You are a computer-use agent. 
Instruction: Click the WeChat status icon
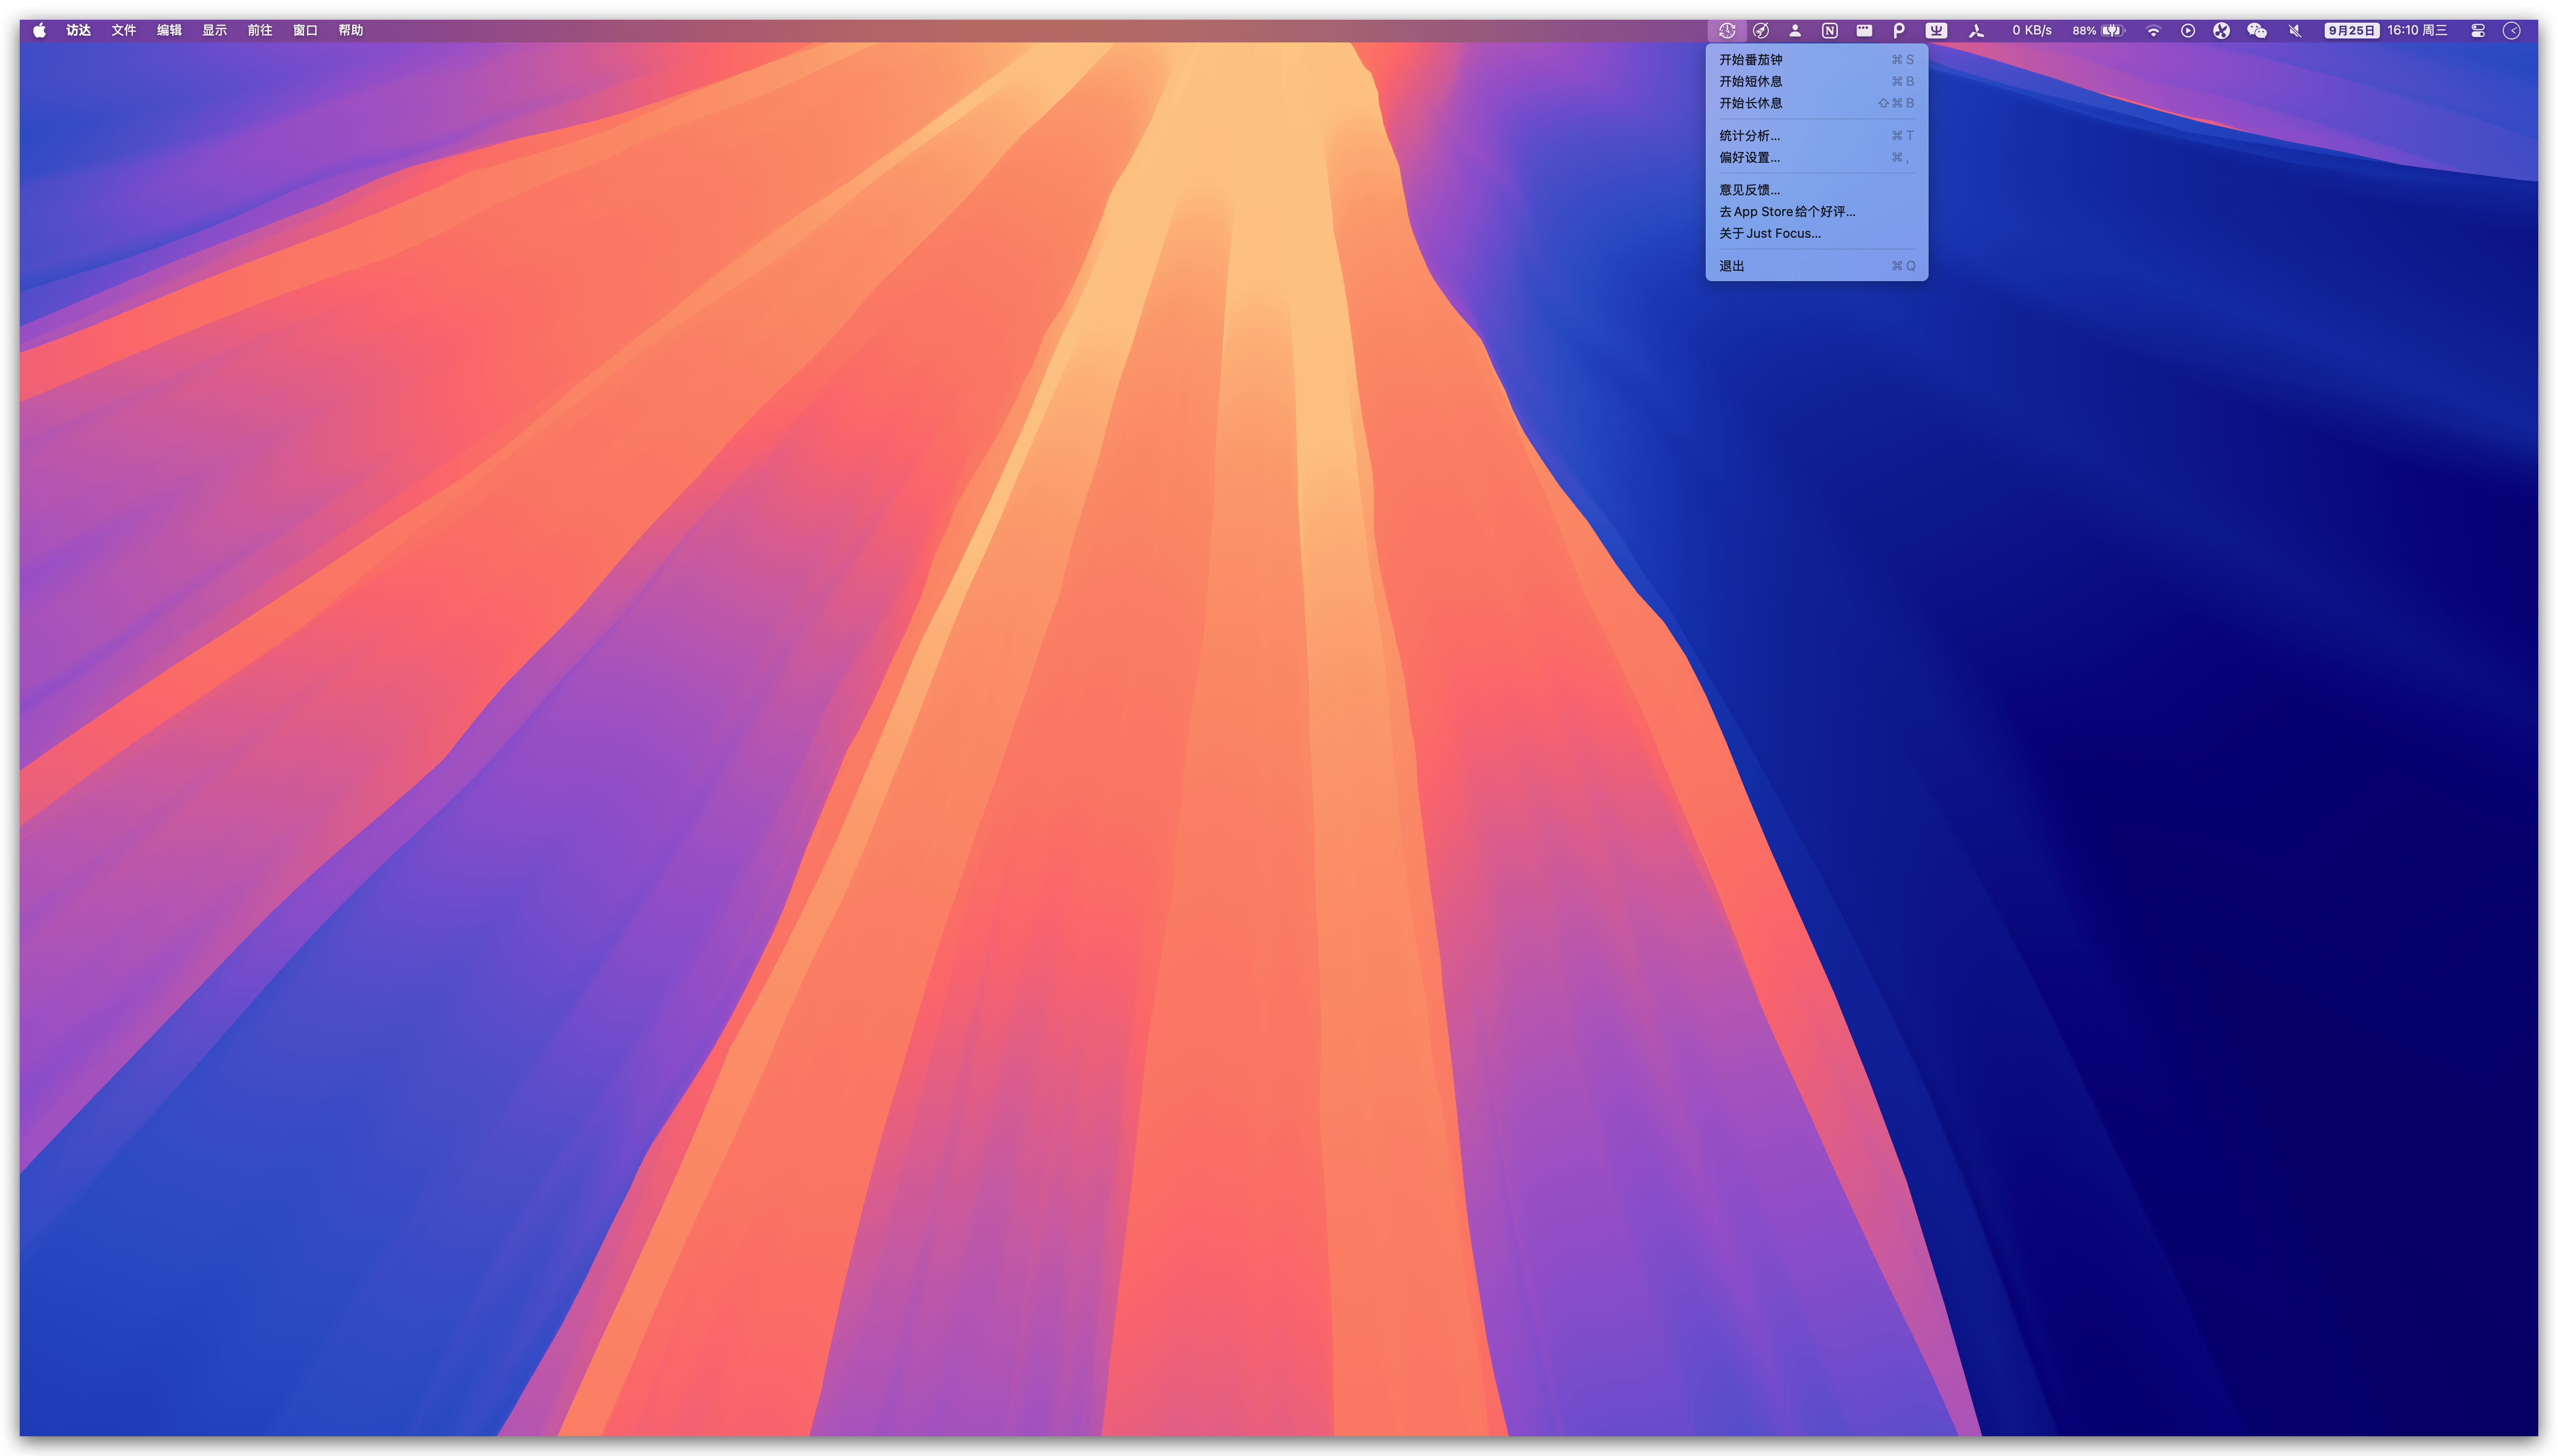2256,30
